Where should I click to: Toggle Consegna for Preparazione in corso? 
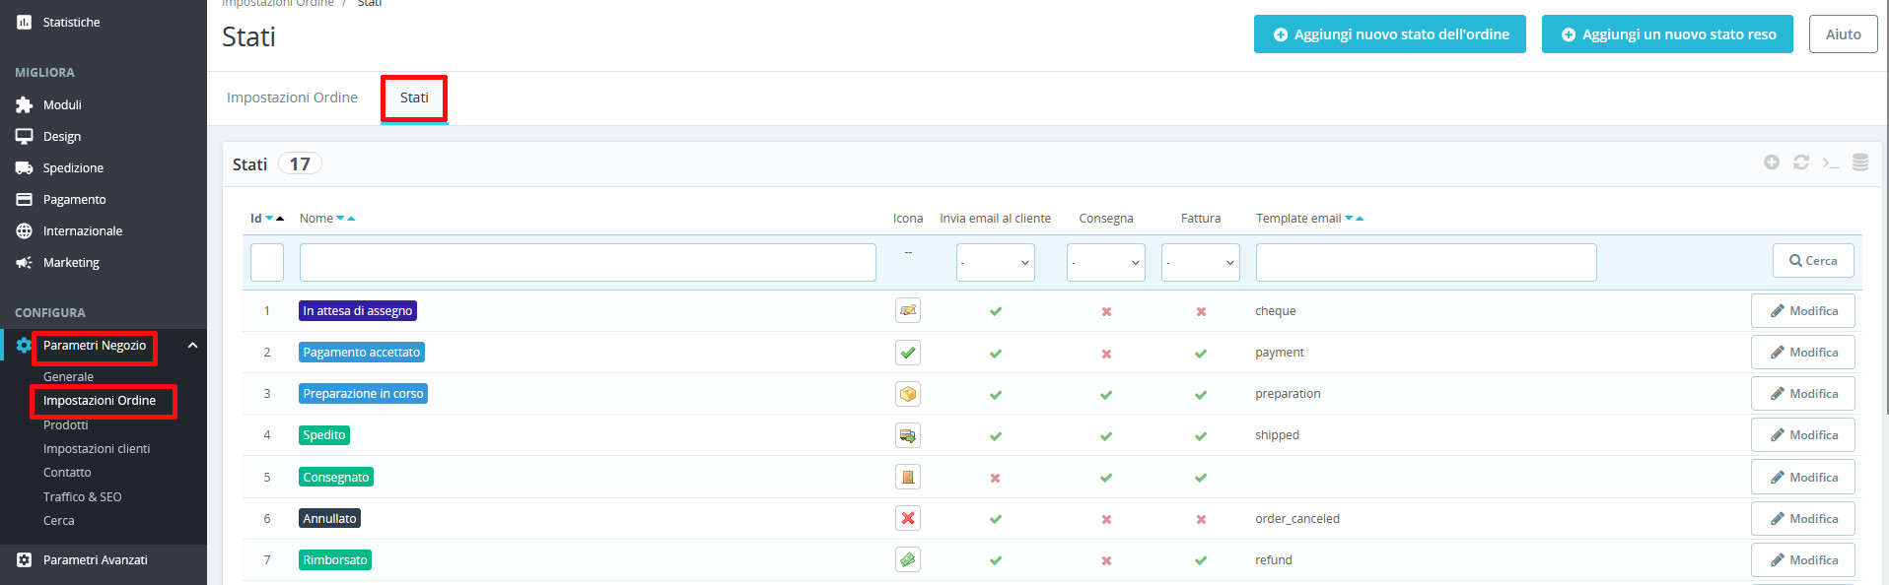pyautogui.click(x=1106, y=395)
